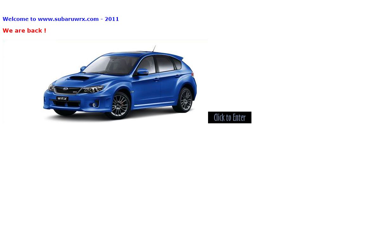
Task: Click the "Welcome to www.subaruwrx.com - 2011" heading
Action: (61, 19)
